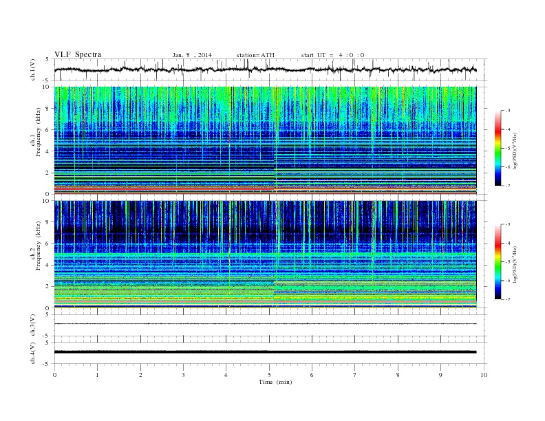The height and width of the screenshot is (421, 545).
Task: Click time axis tick label "8"
Action: 398,375
